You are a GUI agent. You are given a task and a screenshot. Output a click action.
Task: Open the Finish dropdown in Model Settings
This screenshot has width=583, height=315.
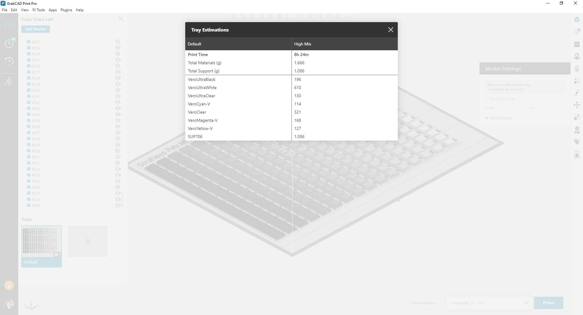[x=544, y=108]
